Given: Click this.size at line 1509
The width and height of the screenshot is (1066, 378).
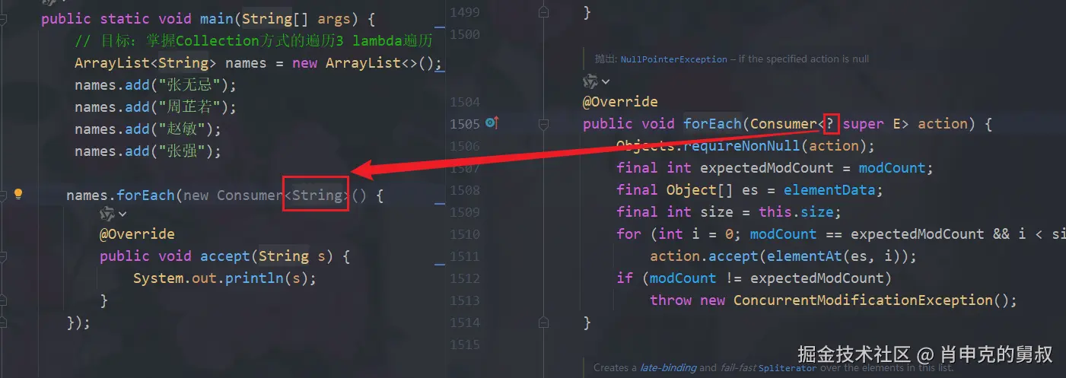Looking at the screenshot, I should click(796, 211).
